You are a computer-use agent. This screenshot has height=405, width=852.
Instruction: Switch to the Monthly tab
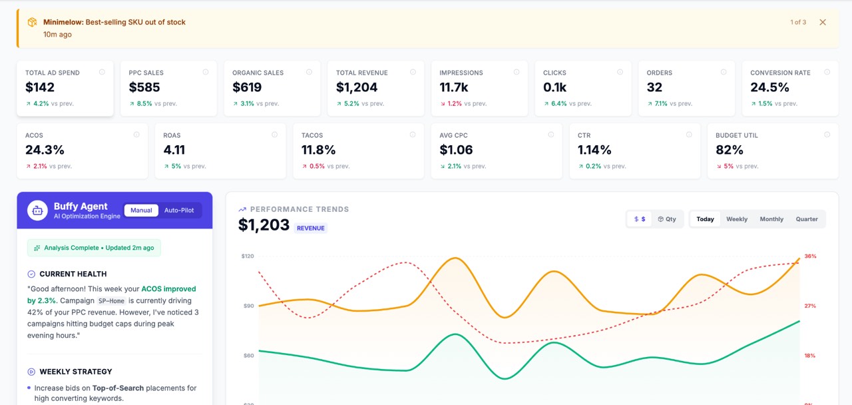(771, 218)
